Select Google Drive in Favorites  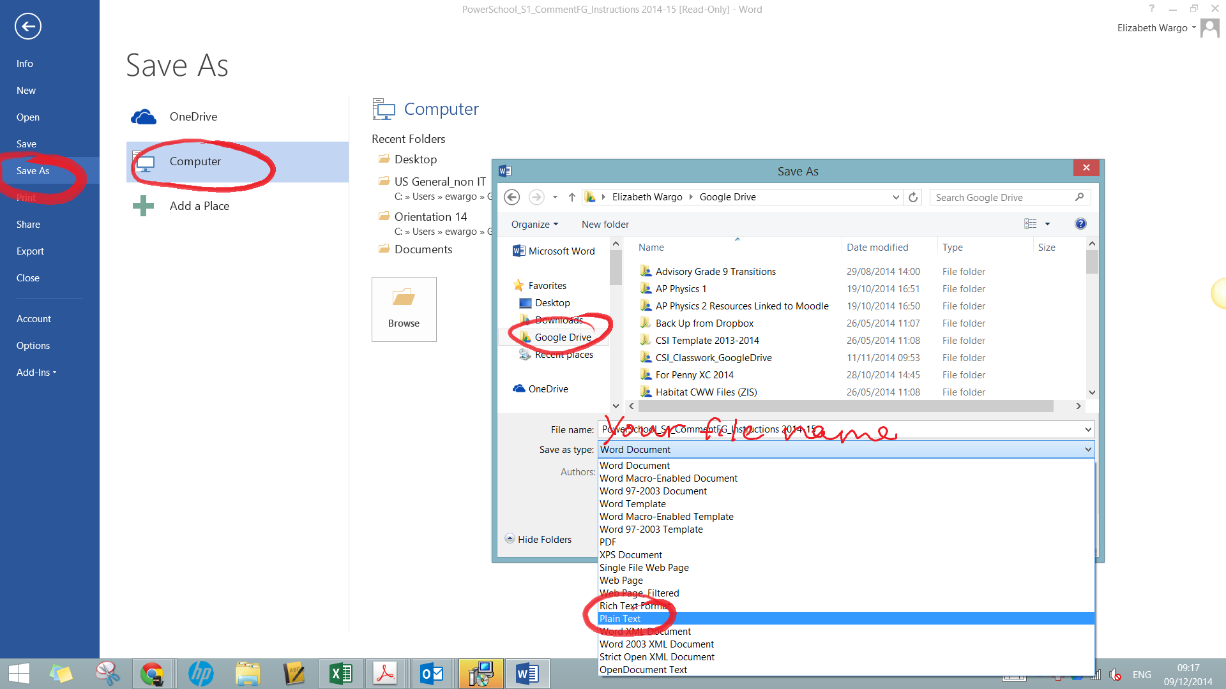tap(562, 337)
